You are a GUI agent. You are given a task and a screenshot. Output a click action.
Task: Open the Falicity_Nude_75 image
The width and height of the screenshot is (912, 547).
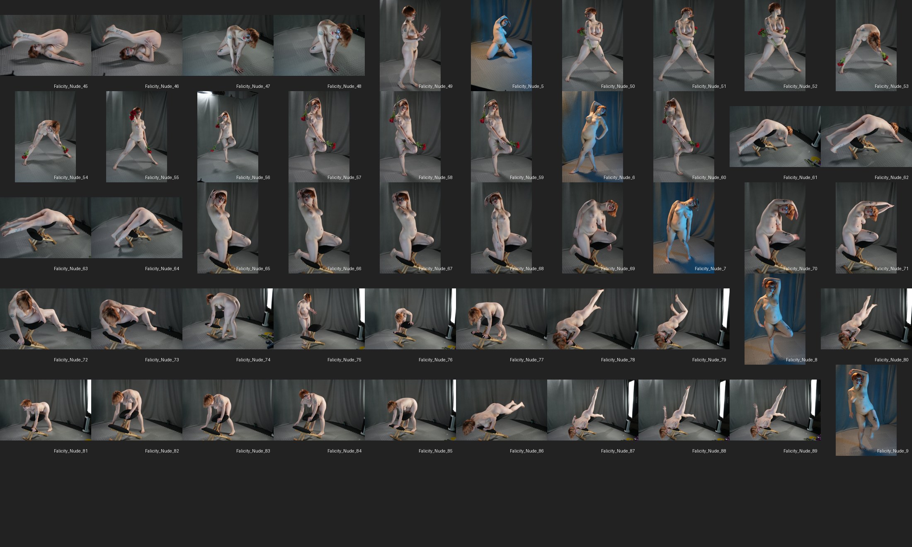[x=319, y=319]
